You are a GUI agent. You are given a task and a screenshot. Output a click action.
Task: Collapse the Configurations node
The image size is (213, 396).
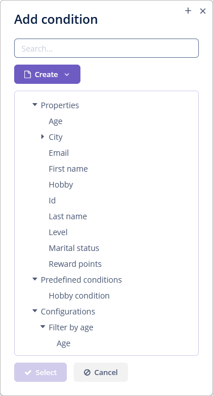click(x=35, y=311)
